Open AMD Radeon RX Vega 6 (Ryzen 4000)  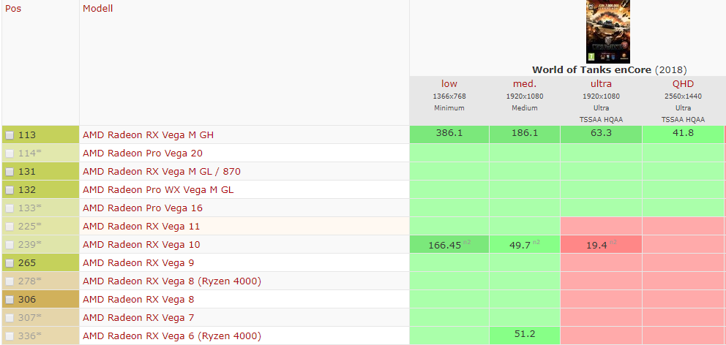172,335
